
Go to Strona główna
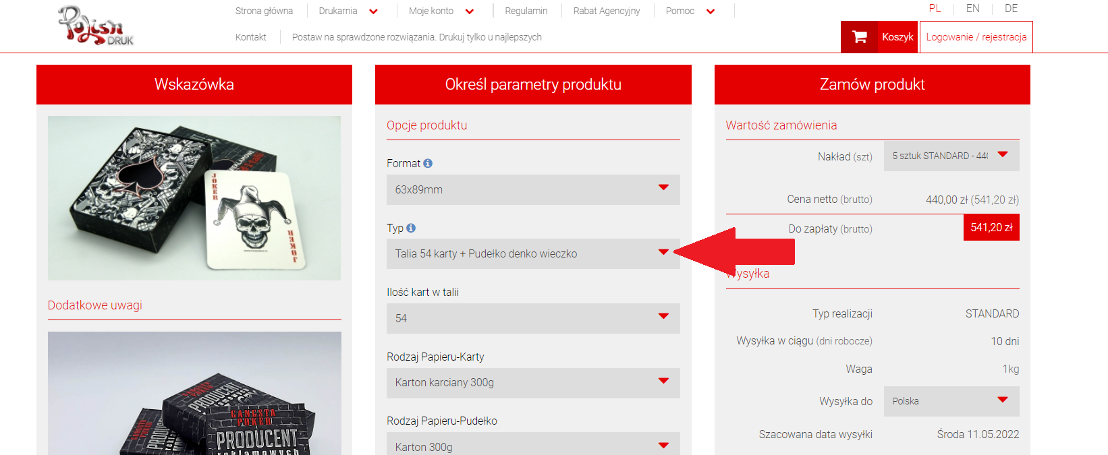pyautogui.click(x=264, y=11)
